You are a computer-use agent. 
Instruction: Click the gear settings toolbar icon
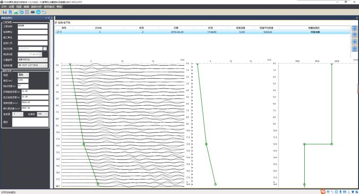[21, 12]
